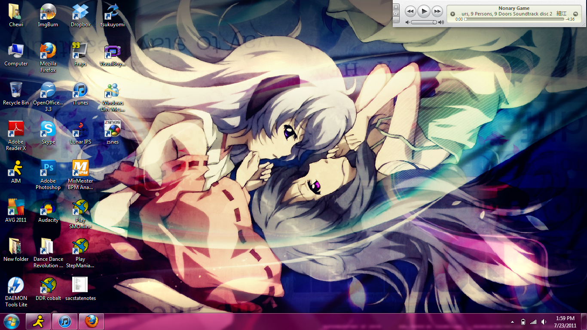Image resolution: width=587 pixels, height=330 pixels.
Task: Select the zsnes desktop shortcut
Action: (113, 133)
